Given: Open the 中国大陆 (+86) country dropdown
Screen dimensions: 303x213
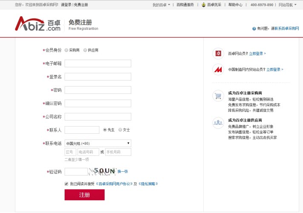Looking at the screenshot, I should point(98,143).
